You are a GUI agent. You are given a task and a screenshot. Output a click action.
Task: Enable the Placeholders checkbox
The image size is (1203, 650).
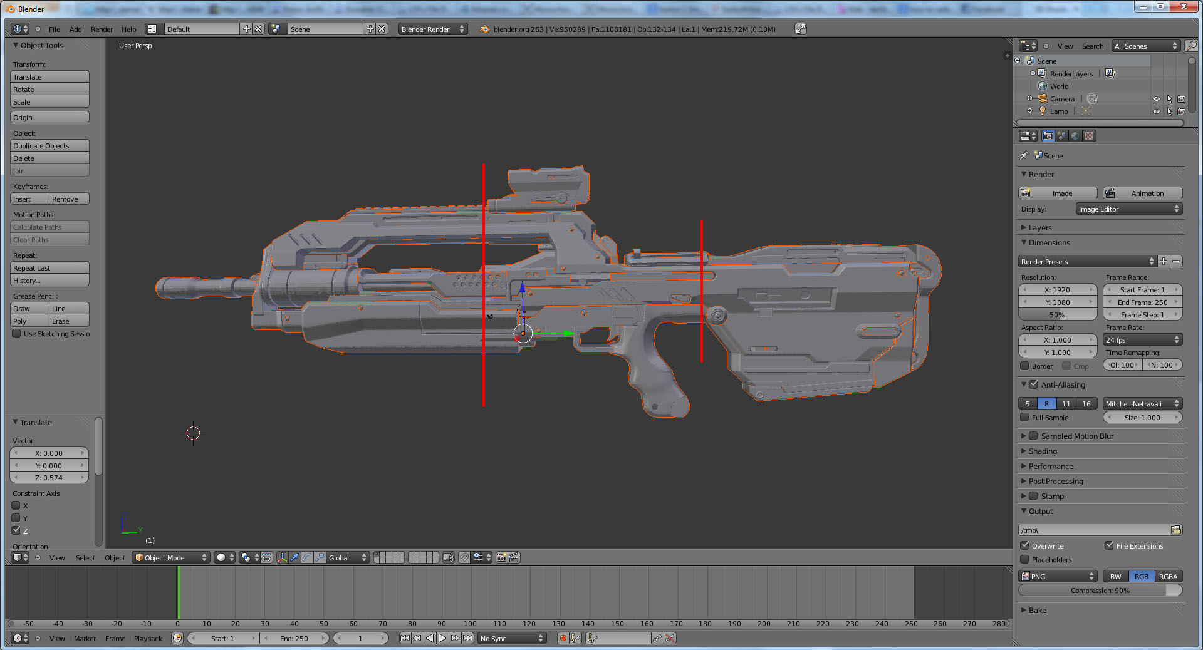(x=1025, y=559)
